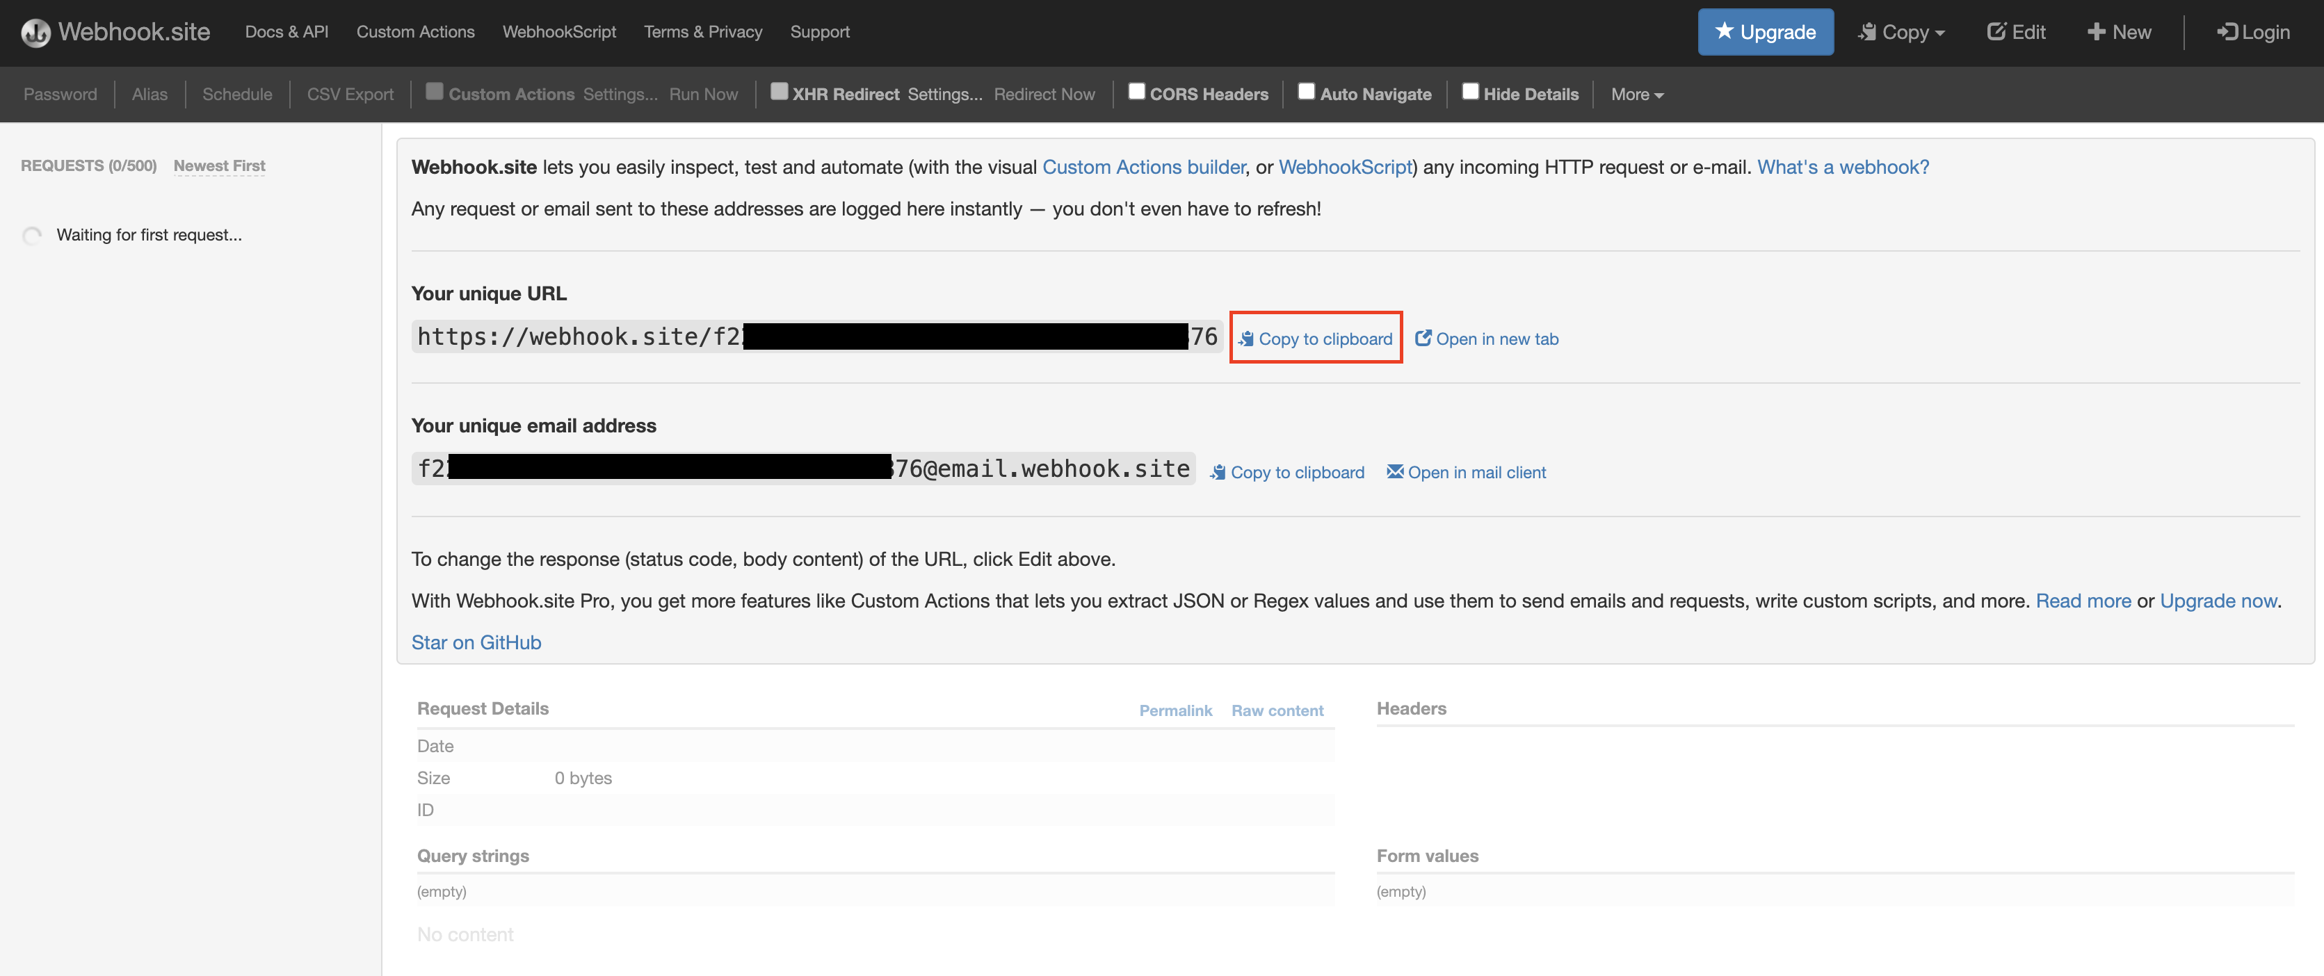This screenshot has width=2324, height=976.
Task: Open the More dropdown menu
Action: point(1636,95)
